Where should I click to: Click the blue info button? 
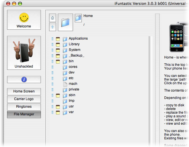24,80
